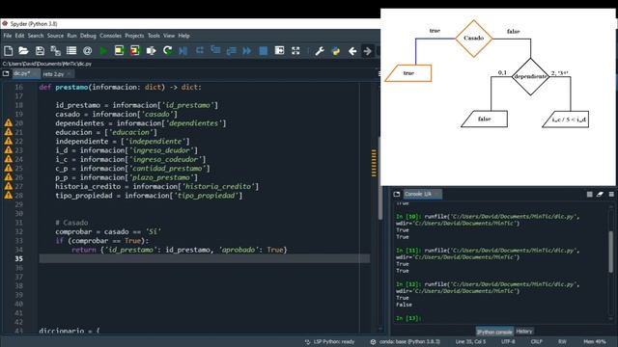Image resolution: width=618 pixels, height=347 pixels.
Task: Run cell and advance icon
Action: (x=135, y=51)
